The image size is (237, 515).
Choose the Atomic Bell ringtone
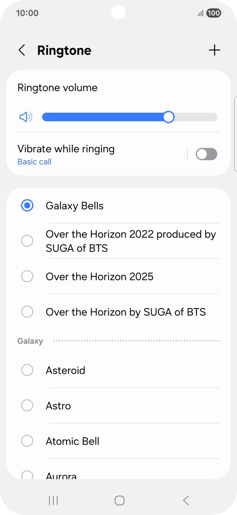pyautogui.click(x=73, y=441)
